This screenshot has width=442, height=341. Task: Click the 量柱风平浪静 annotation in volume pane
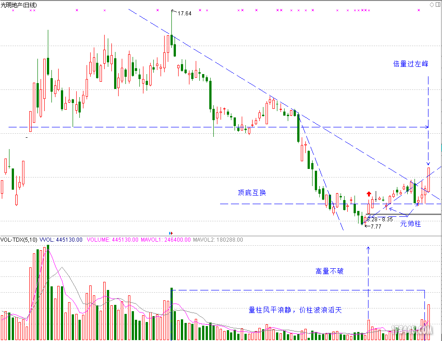click(x=295, y=310)
